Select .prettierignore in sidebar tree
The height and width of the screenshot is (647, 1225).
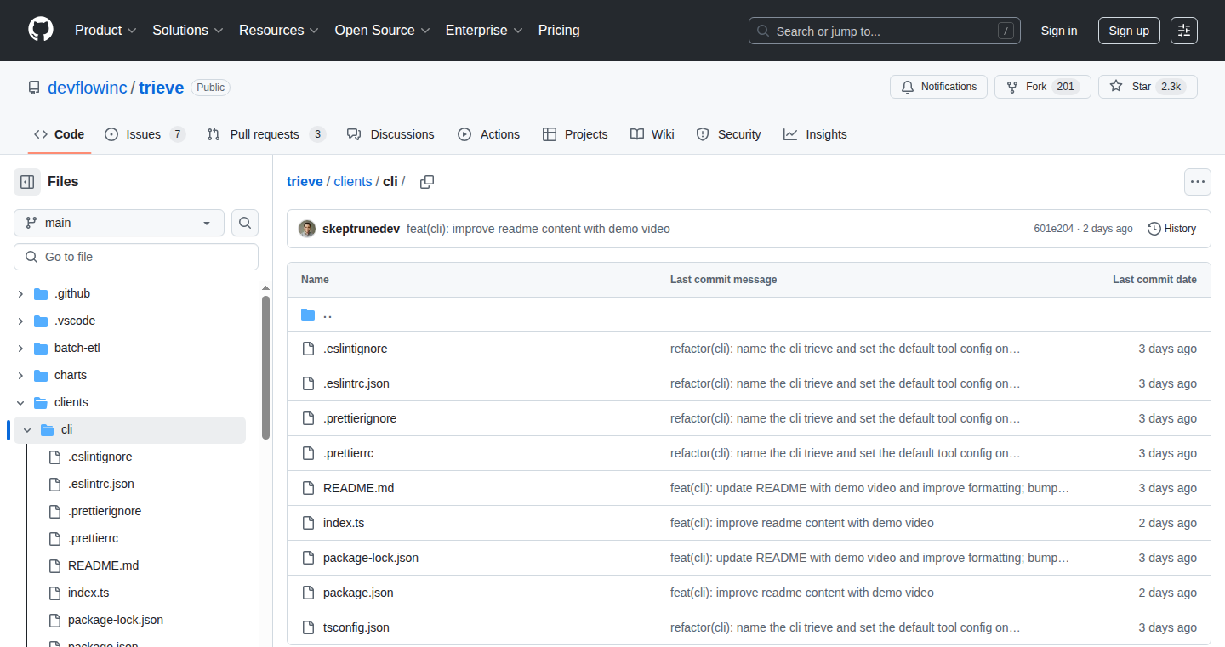105,511
